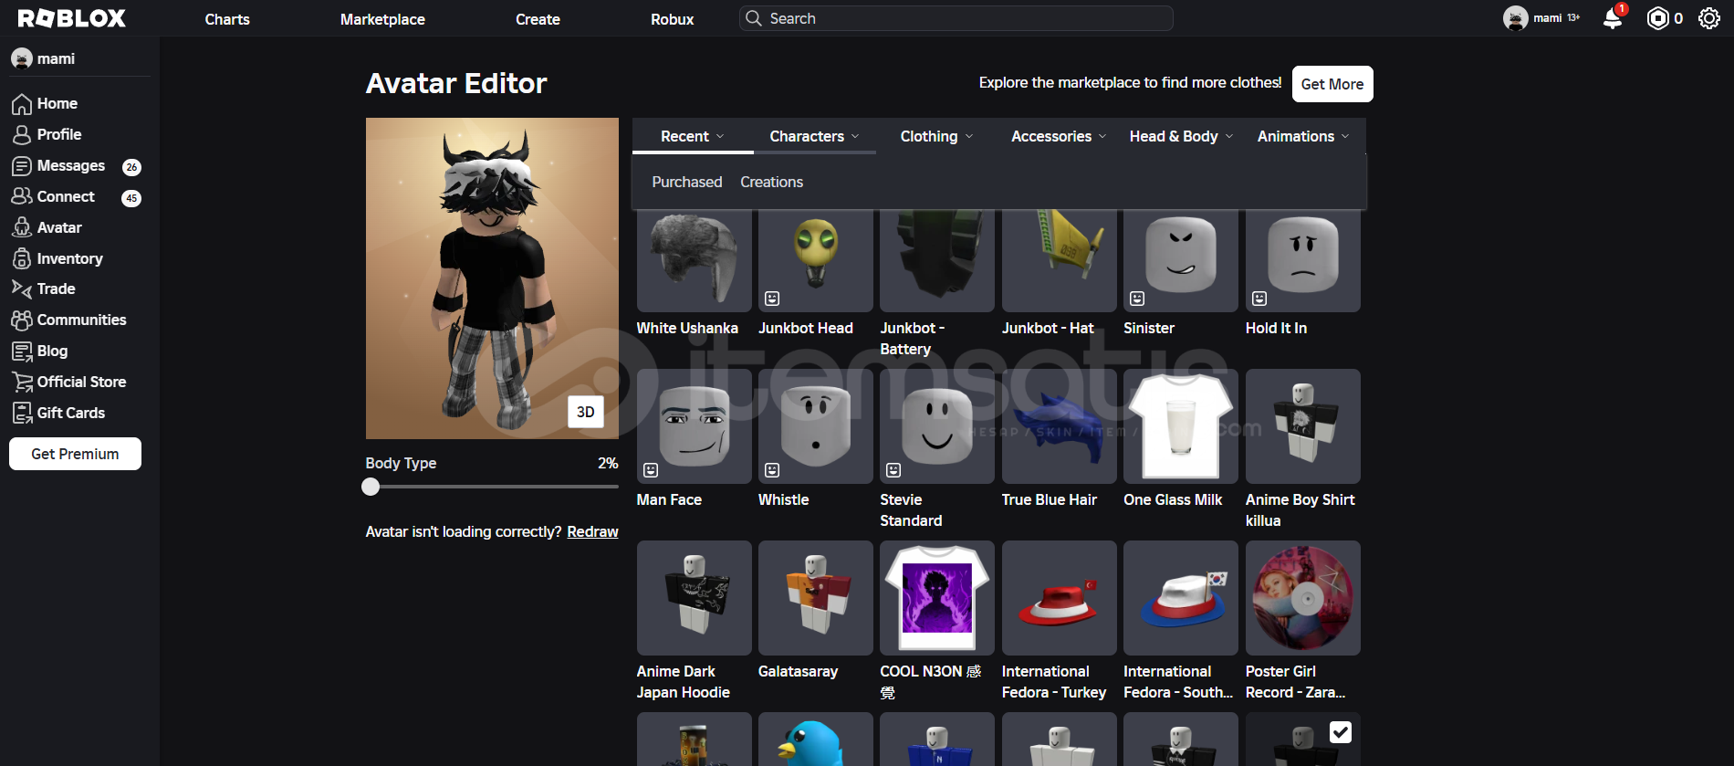Viewport: 1734px width, 766px height.
Task: Click the Sinister face badge icon
Action: [1137, 299]
